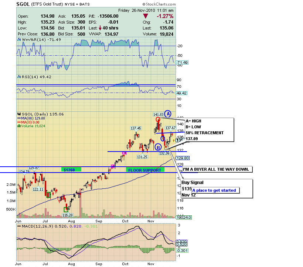Click the "40 shrs" last trade size

(110, 28)
